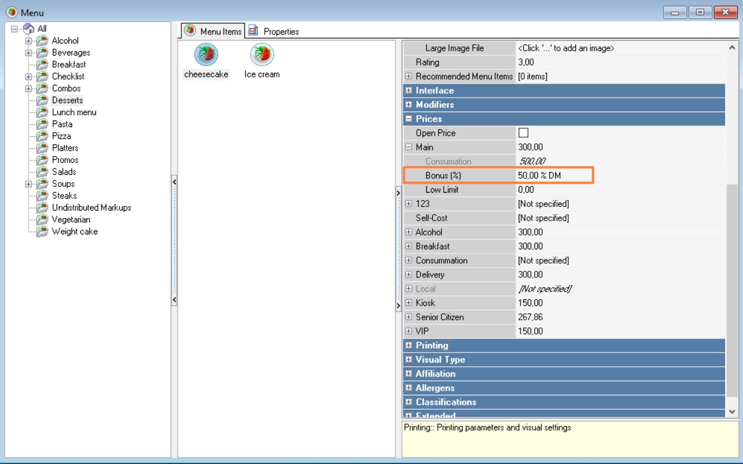The height and width of the screenshot is (464, 743).
Task: Click the Bonus (%) value field
Action: (x=555, y=175)
